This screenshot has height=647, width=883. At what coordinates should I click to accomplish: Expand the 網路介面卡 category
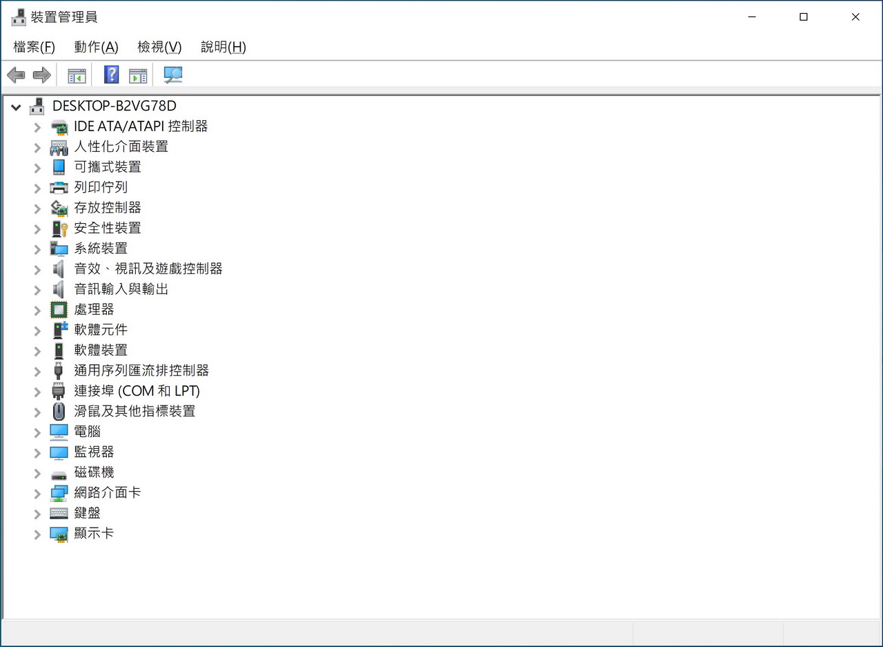point(37,493)
